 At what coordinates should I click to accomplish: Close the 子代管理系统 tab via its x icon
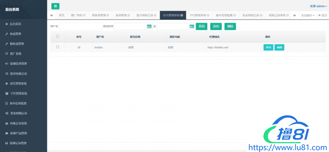pyautogui.click(x=208, y=15)
